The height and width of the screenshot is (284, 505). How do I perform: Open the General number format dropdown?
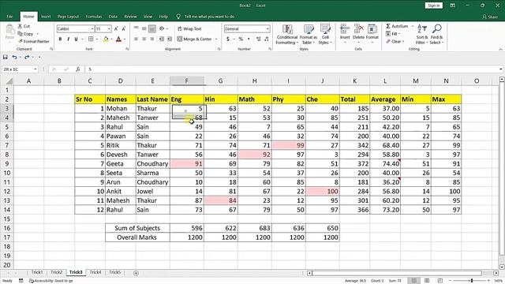[x=267, y=29]
